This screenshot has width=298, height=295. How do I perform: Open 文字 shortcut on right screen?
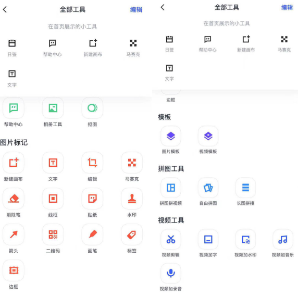pyautogui.click(x=169, y=73)
